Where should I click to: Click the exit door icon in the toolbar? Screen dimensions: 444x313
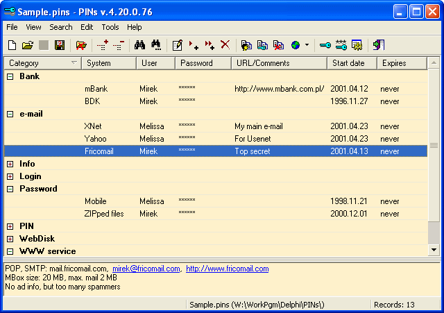(x=379, y=45)
